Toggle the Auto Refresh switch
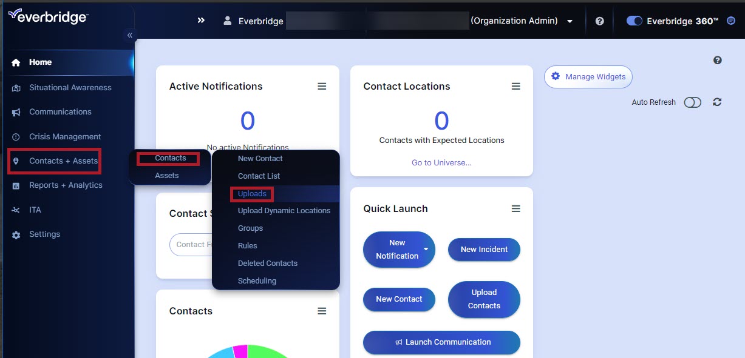The width and height of the screenshot is (745, 358). pyautogui.click(x=692, y=102)
